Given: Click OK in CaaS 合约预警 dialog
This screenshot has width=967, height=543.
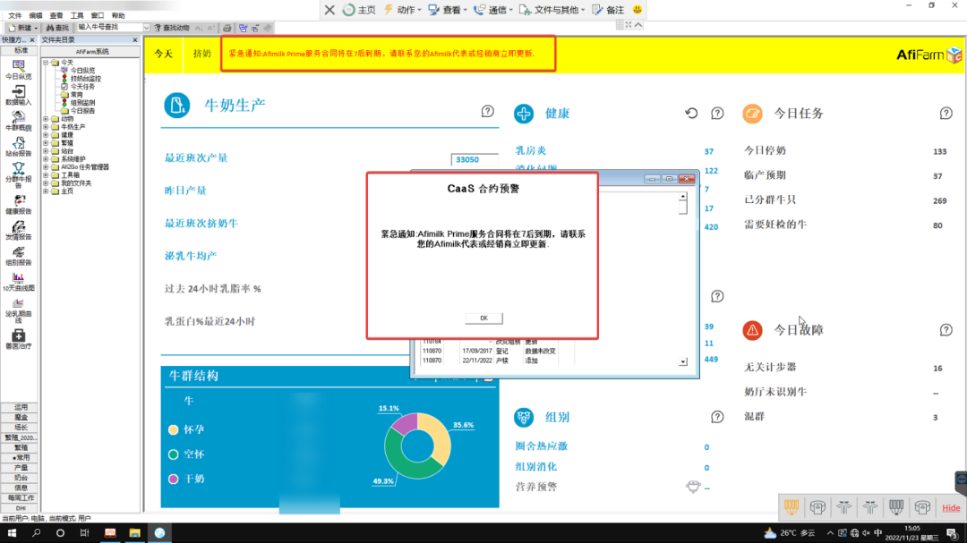Looking at the screenshot, I should pyautogui.click(x=484, y=318).
